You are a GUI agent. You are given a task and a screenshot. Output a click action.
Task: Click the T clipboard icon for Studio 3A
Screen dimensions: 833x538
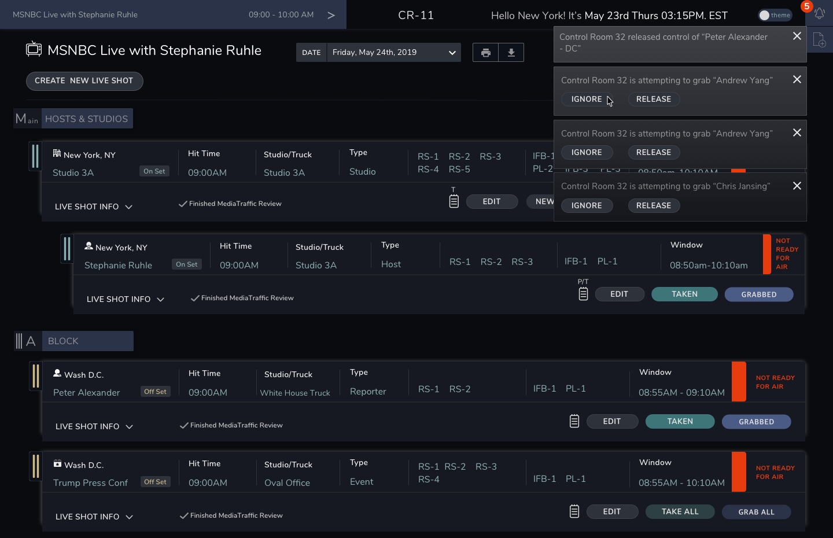454,201
